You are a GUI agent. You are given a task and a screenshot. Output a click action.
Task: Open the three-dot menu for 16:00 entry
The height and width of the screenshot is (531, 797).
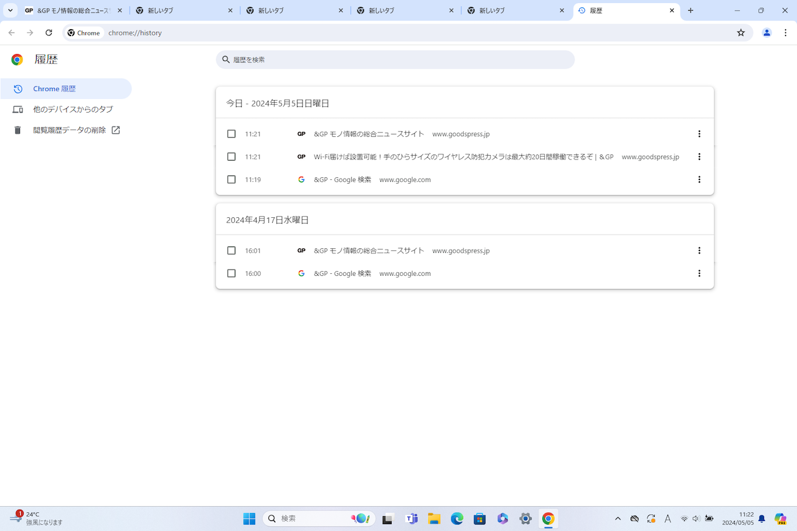[699, 274]
